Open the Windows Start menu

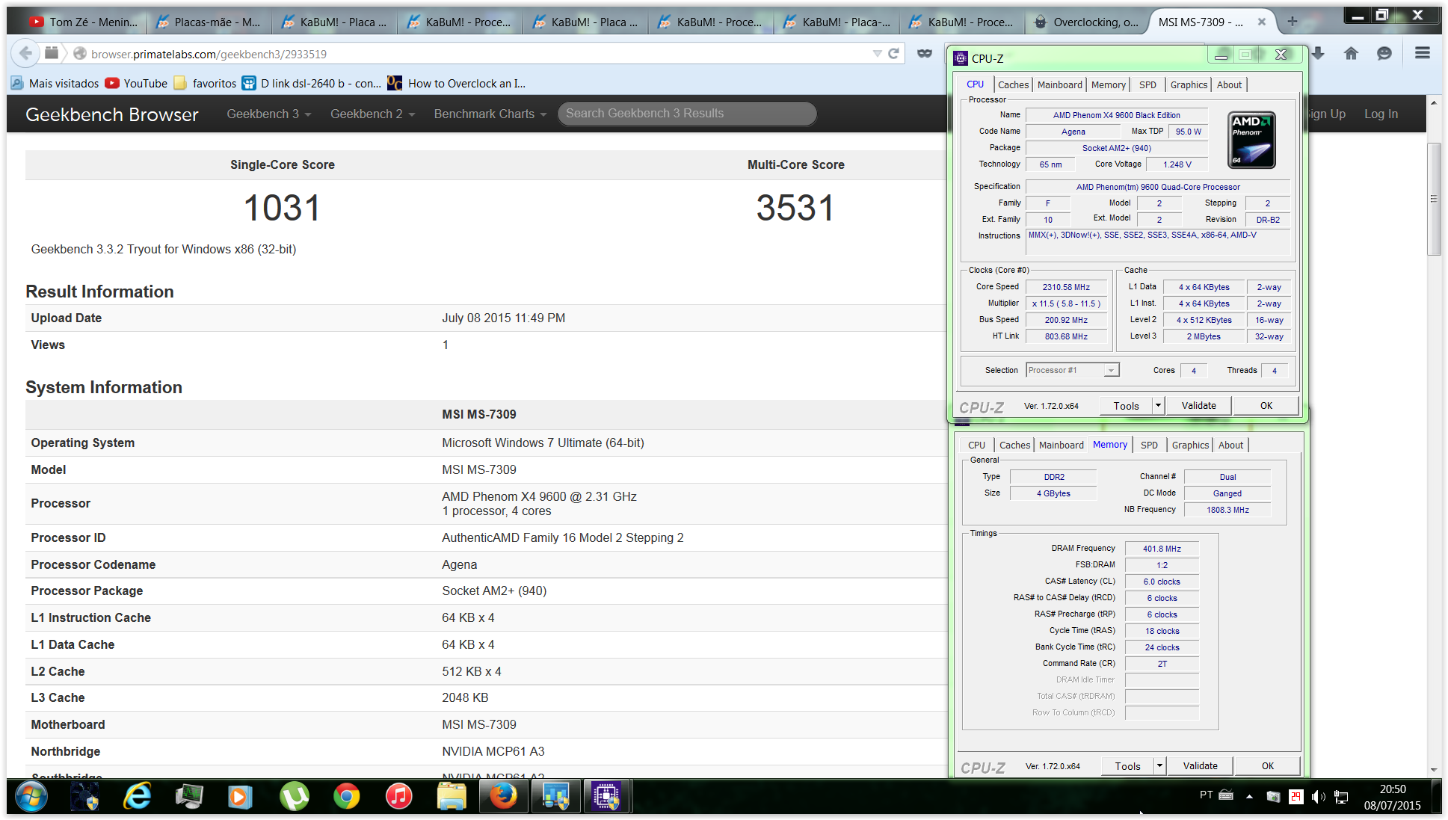click(x=31, y=797)
